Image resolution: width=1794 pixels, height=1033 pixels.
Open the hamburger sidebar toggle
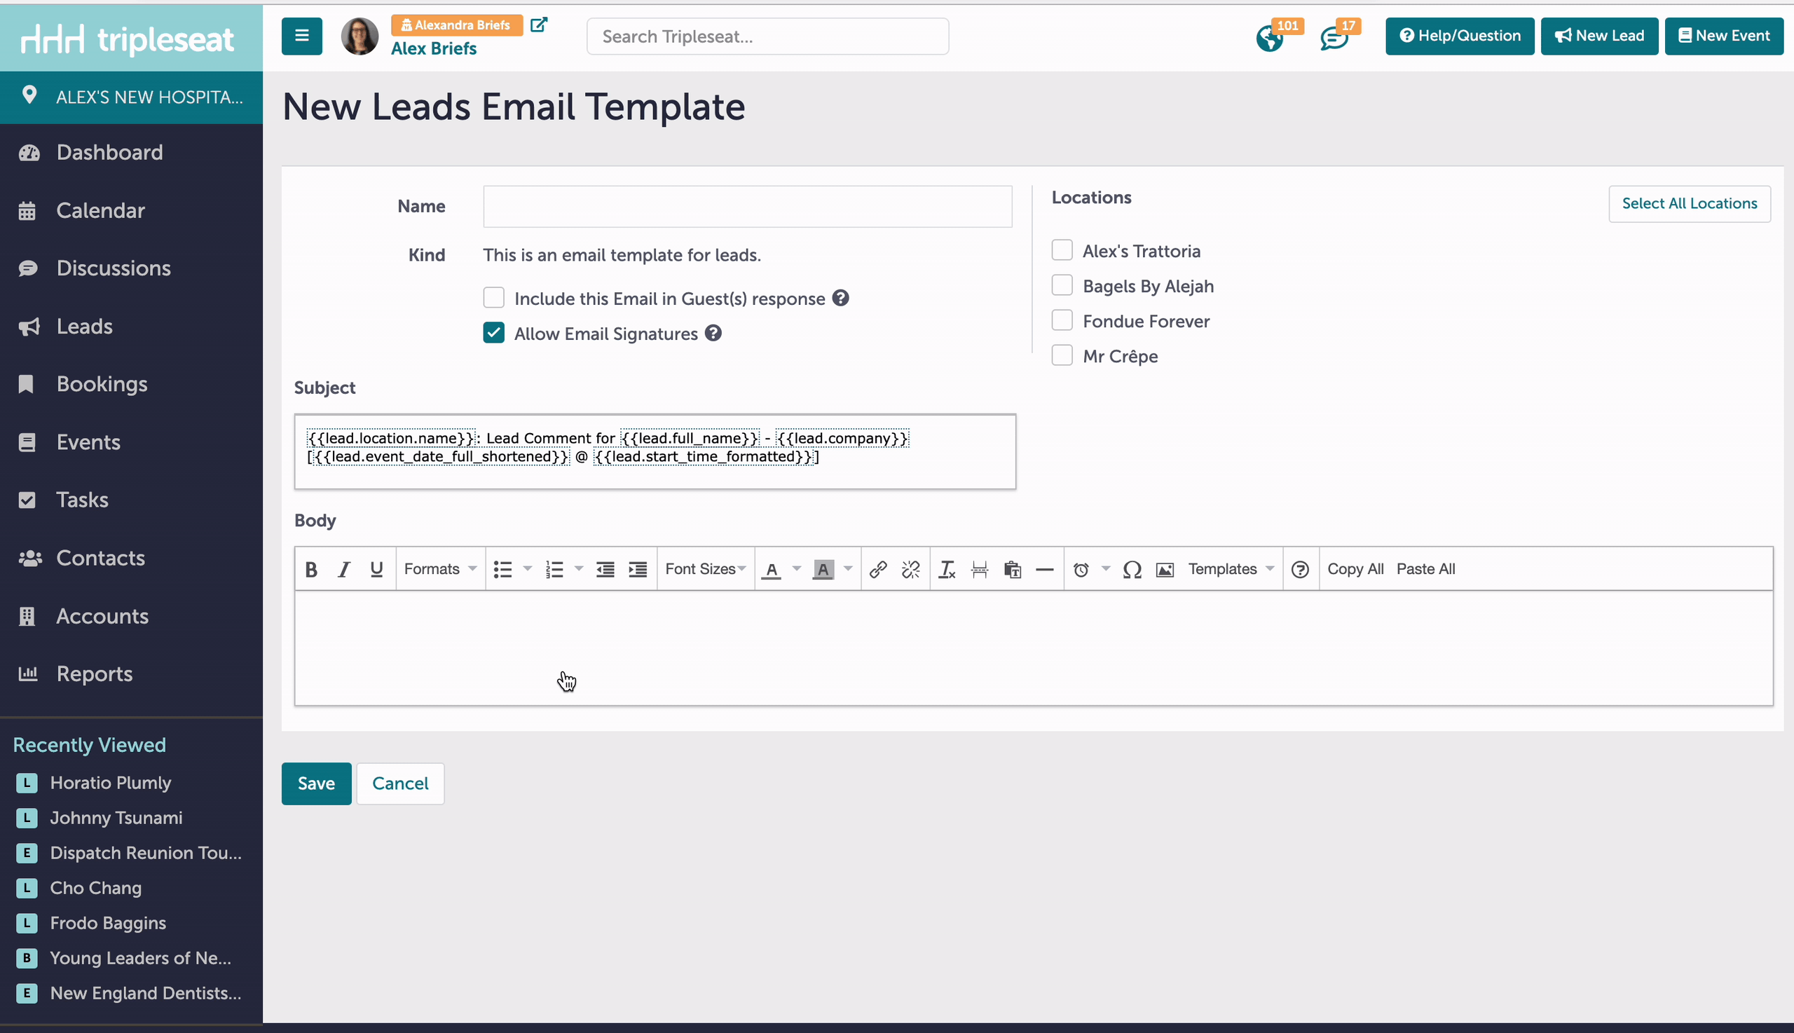tap(301, 36)
